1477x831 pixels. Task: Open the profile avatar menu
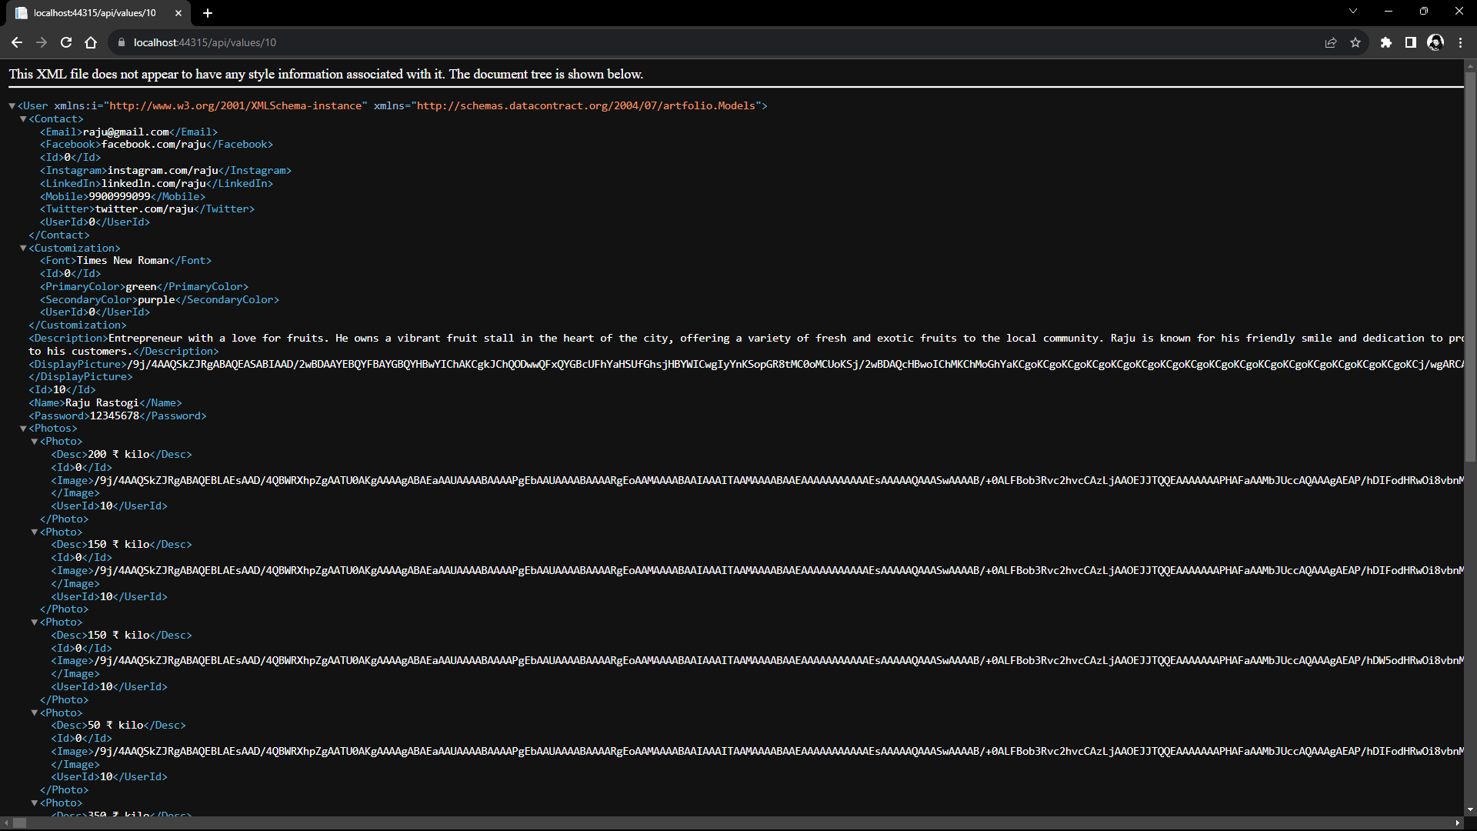coord(1435,42)
